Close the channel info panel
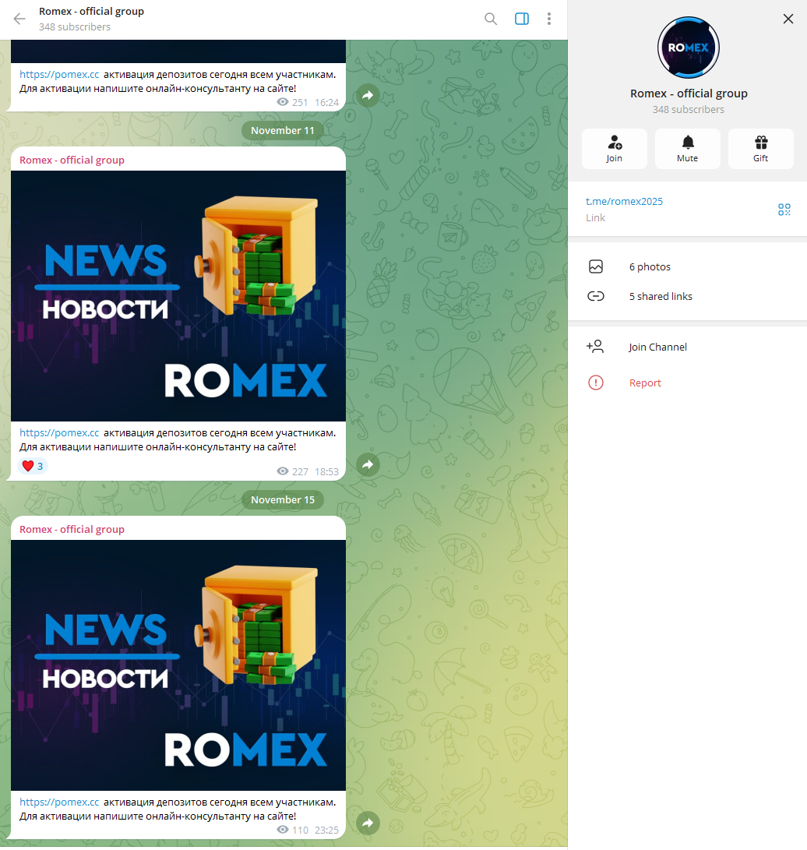The image size is (807, 850). click(788, 18)
